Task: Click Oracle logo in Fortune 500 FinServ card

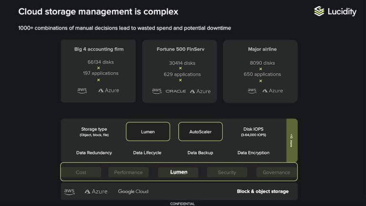Action: coord(175,91)
